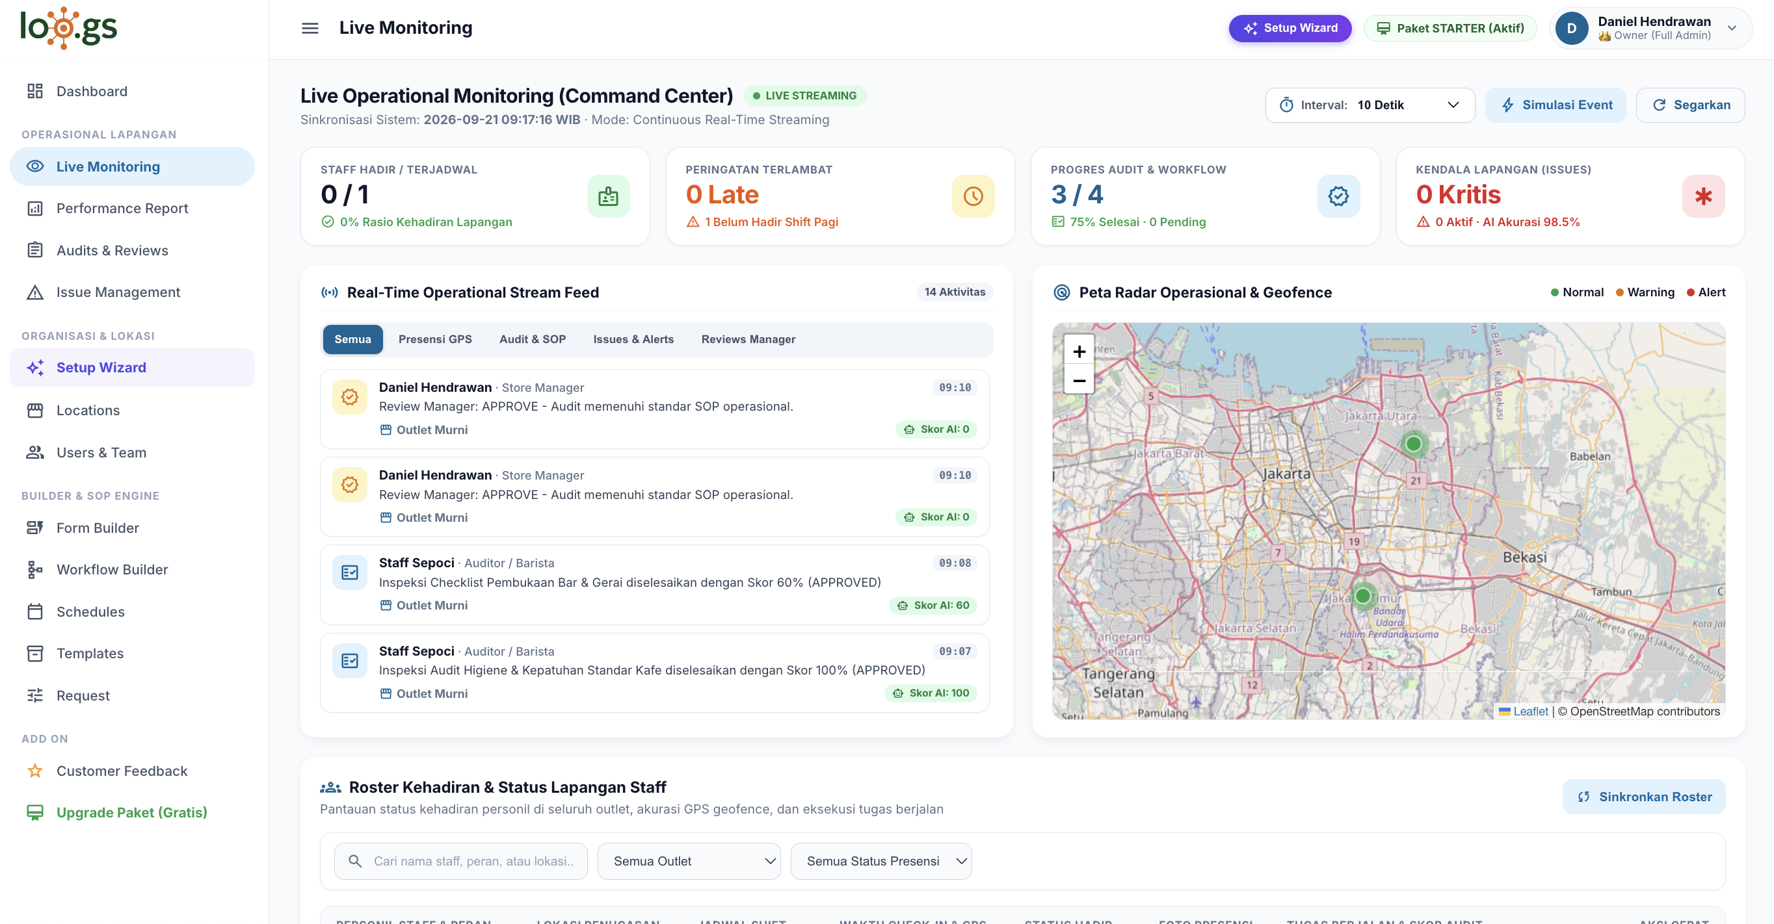Switch to Audit & SOP tab
Image resolution: width=1774 pixels, height=924 pixels.
(533, 339)
